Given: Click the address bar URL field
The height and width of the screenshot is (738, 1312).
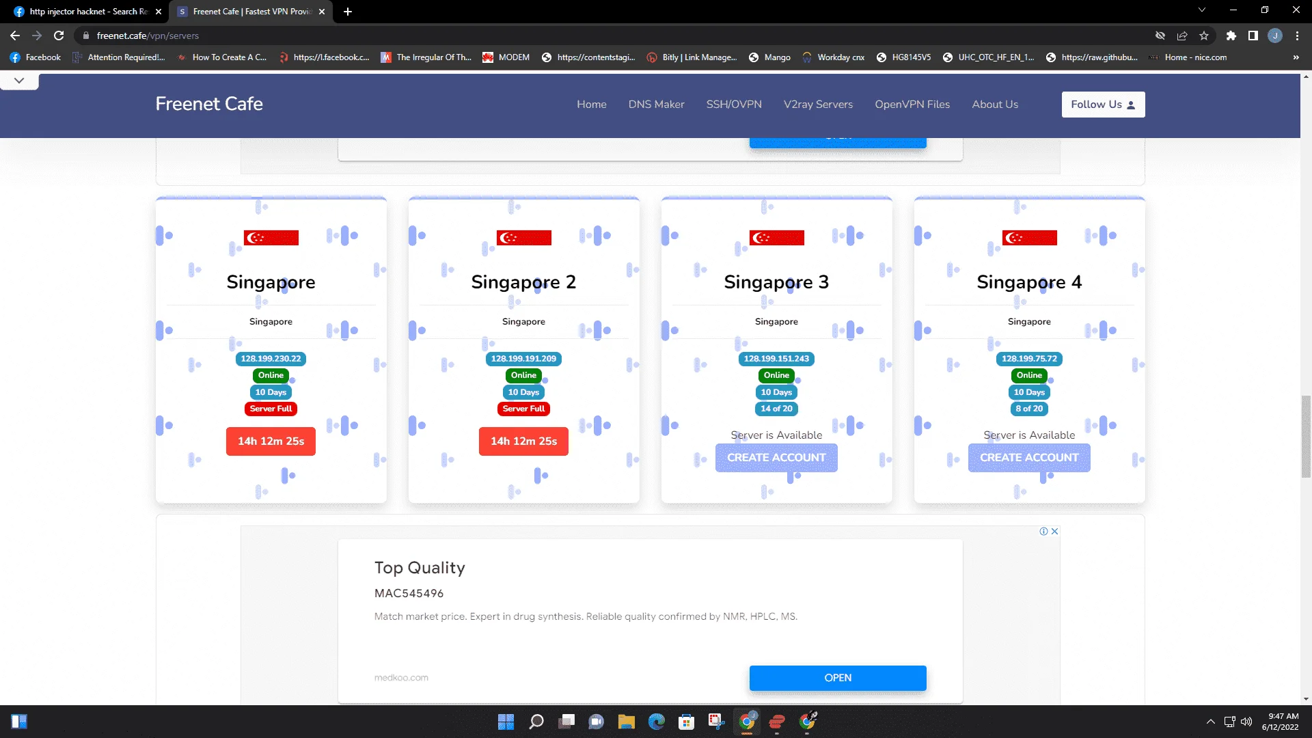Looking at the screenshot, I should point(615,36).
